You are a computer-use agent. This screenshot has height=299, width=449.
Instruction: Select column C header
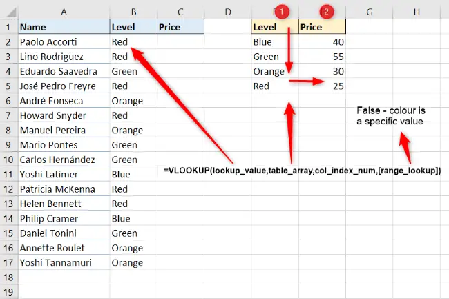pyautogui.click(x=180, y=12)
